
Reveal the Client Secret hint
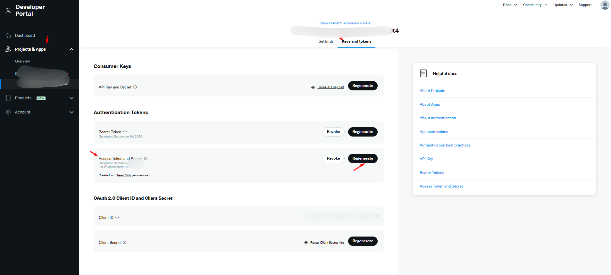pyautogui.click(x=327, y=243)
